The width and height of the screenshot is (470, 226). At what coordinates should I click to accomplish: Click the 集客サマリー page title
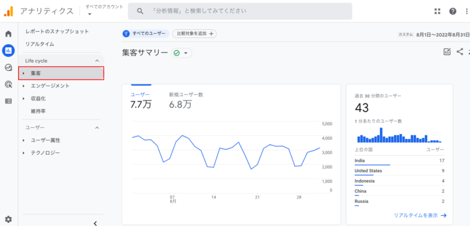[145, 53]
